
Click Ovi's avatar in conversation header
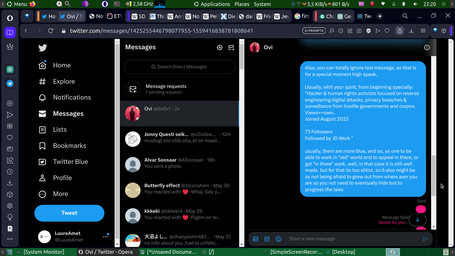(255, 48)
